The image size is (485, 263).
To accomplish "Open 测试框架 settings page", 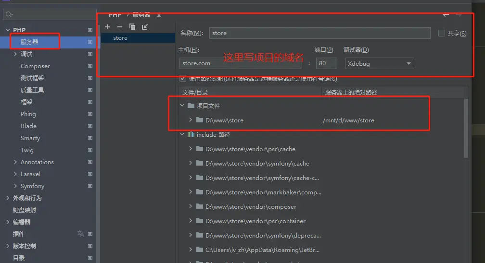I will pos(32,78).
